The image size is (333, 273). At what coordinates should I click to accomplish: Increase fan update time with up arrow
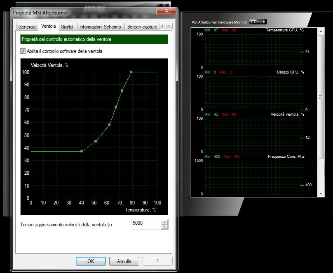click(164, 222)
